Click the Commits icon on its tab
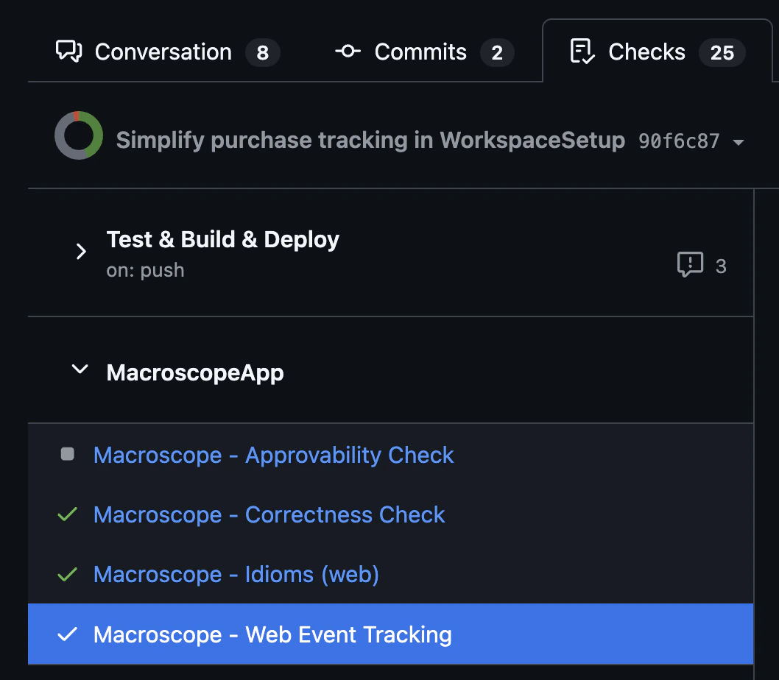The height and width of the screenshot is (680, 779). pyautogui.click(x=347, y=52)
